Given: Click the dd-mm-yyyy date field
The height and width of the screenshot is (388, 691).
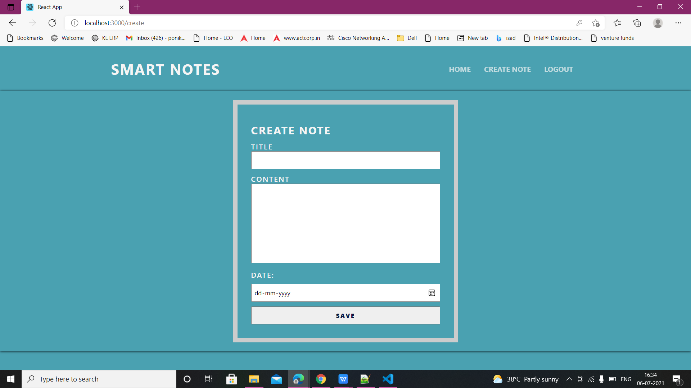Looking at the screenshot, I should coord(345,293).
